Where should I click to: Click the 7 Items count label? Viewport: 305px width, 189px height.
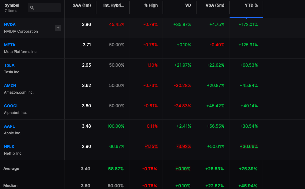click(x=11, y=11)
